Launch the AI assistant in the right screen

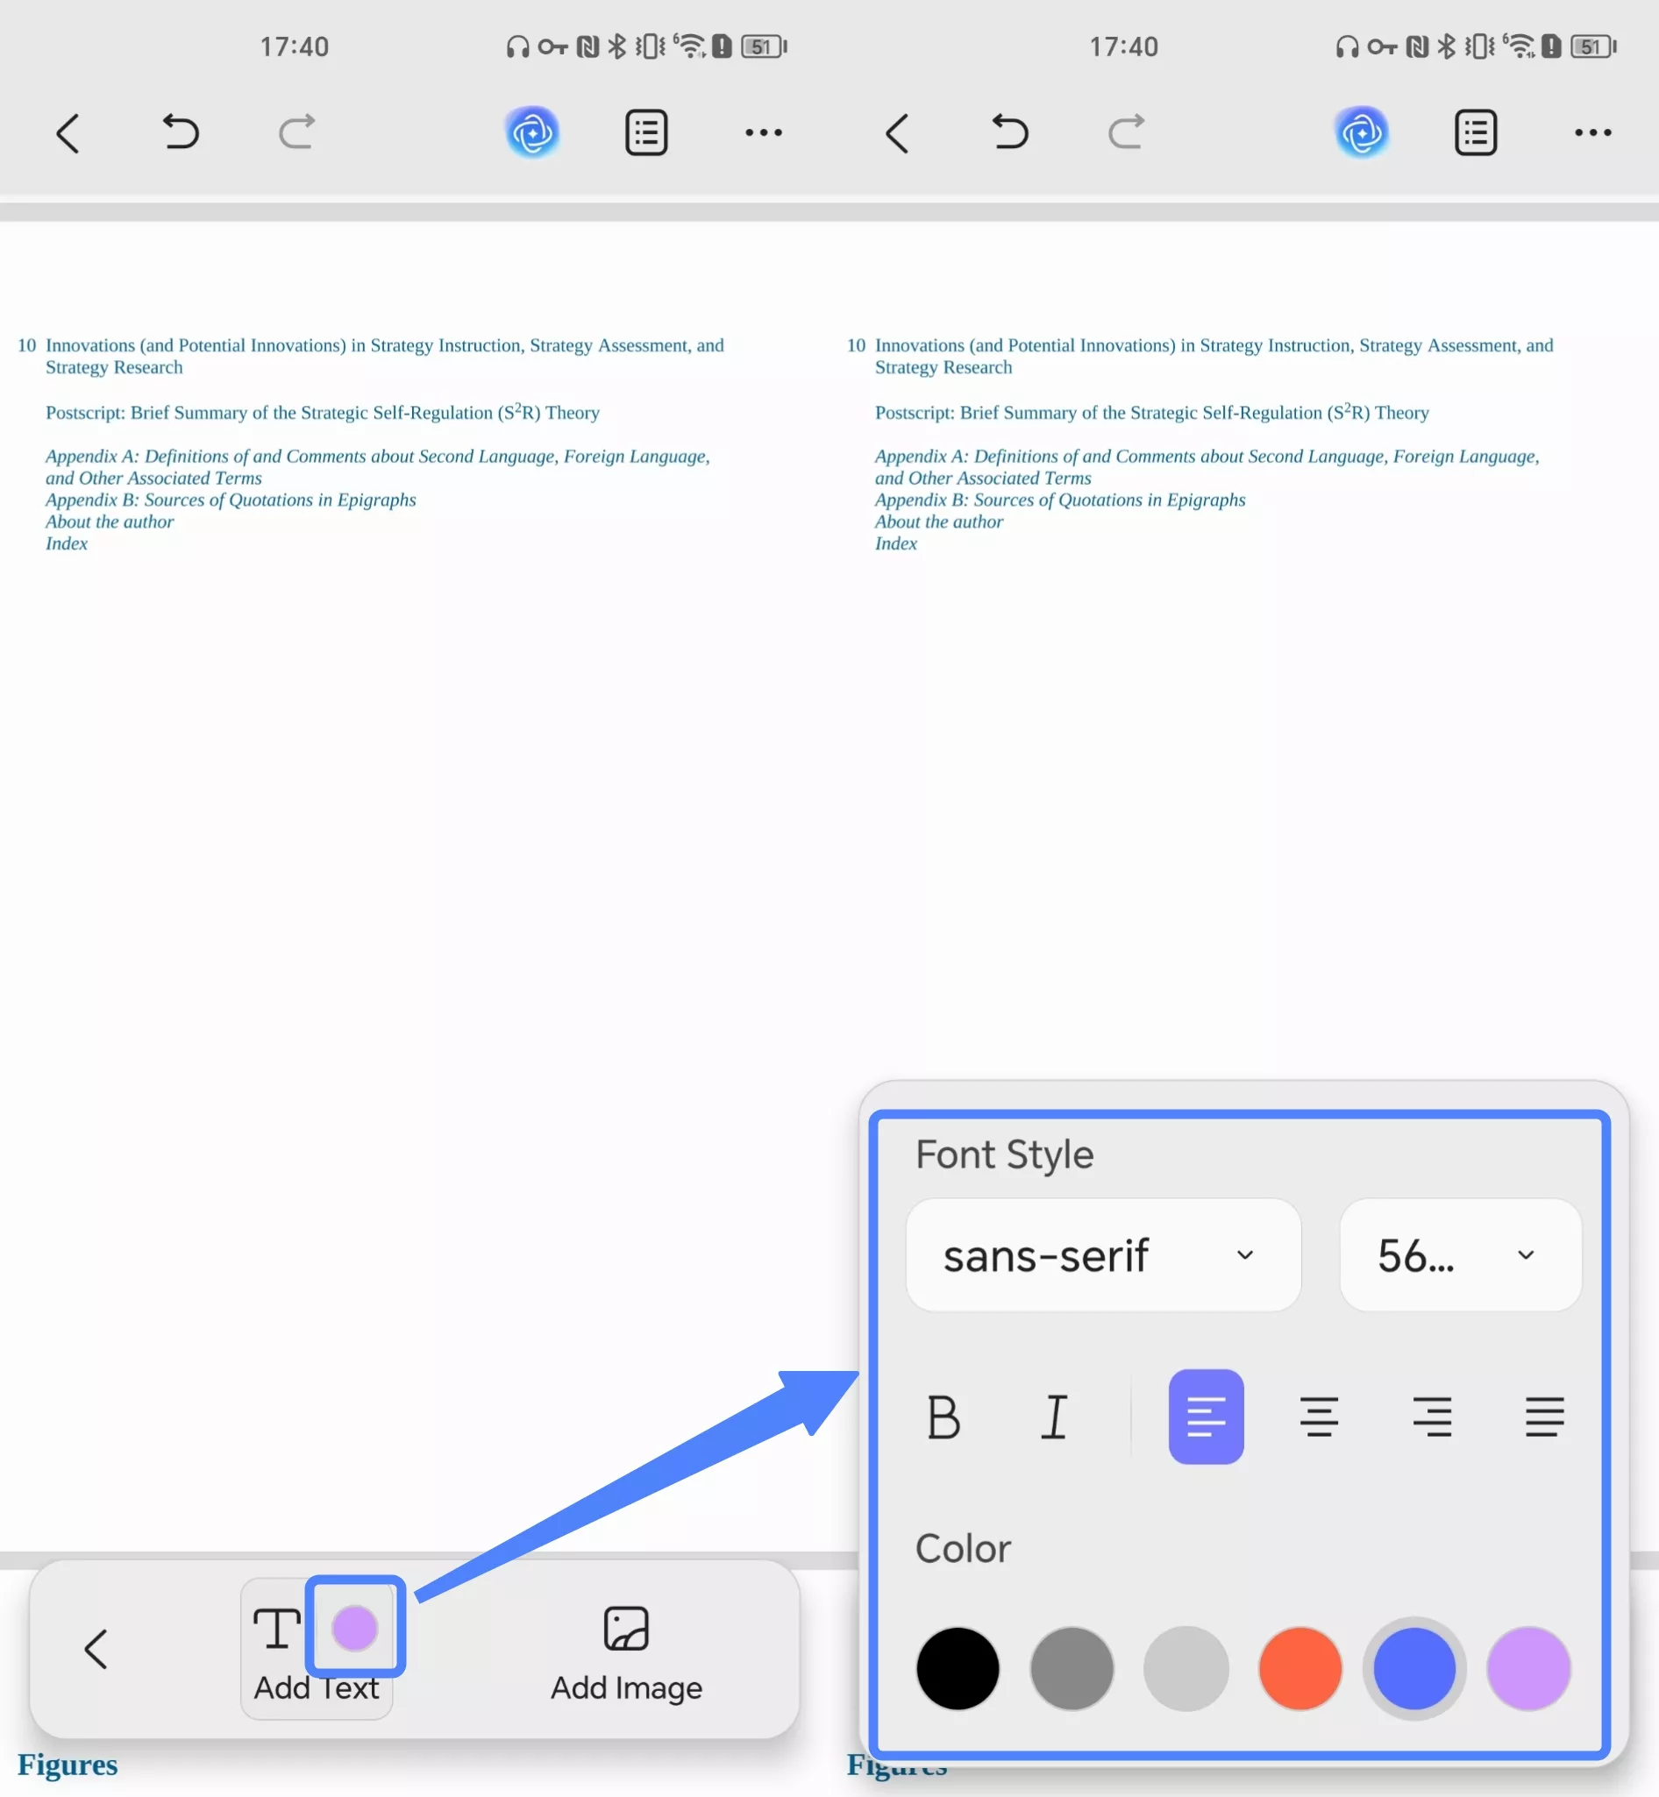1362,133
